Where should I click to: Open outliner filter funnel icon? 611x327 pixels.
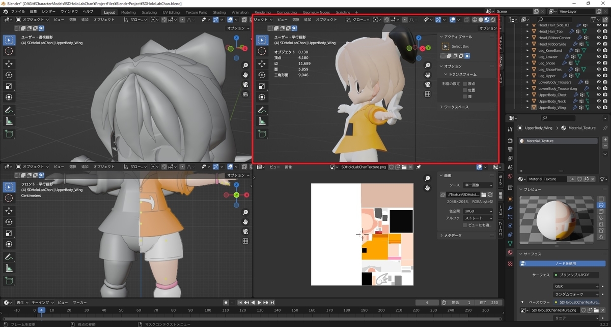click(594, 19)
